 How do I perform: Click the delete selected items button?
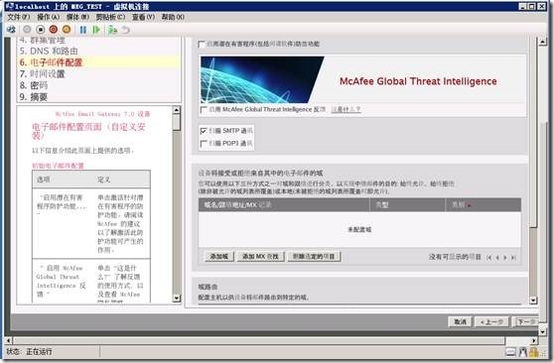point(314,256)
